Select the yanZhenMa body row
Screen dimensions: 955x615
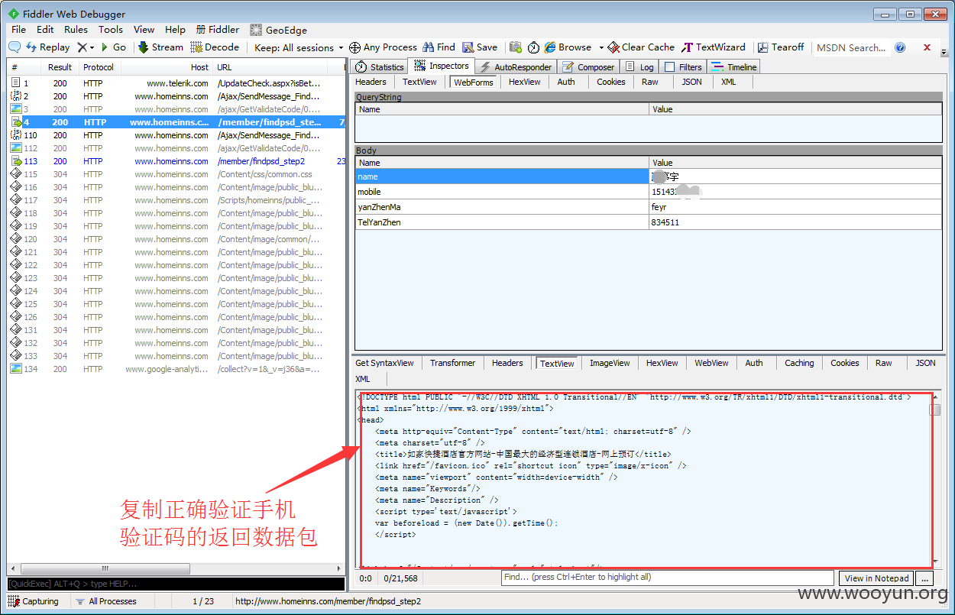(649, 207)
